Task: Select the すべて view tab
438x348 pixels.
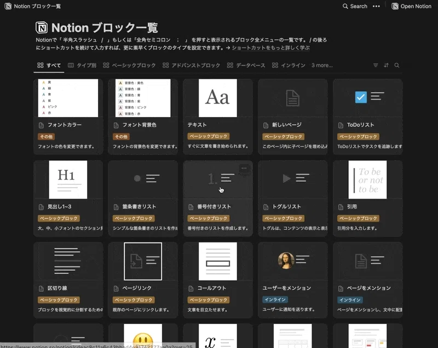Action: pyautogui.click(x=49, y=65)
